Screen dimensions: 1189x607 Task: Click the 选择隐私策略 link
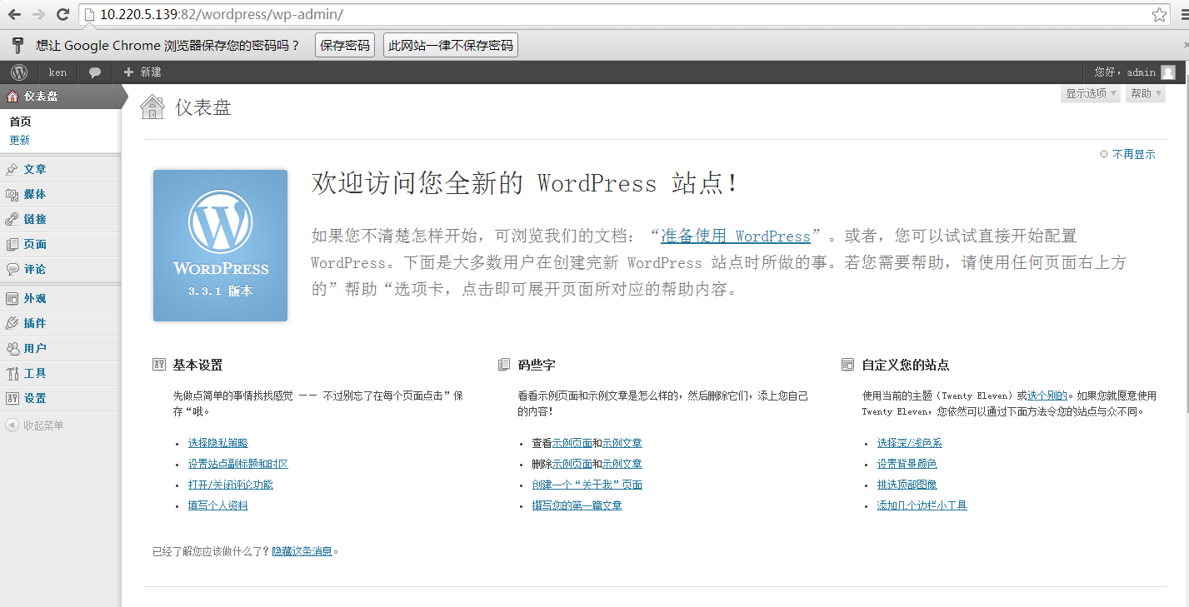click(x=218, y=443)
